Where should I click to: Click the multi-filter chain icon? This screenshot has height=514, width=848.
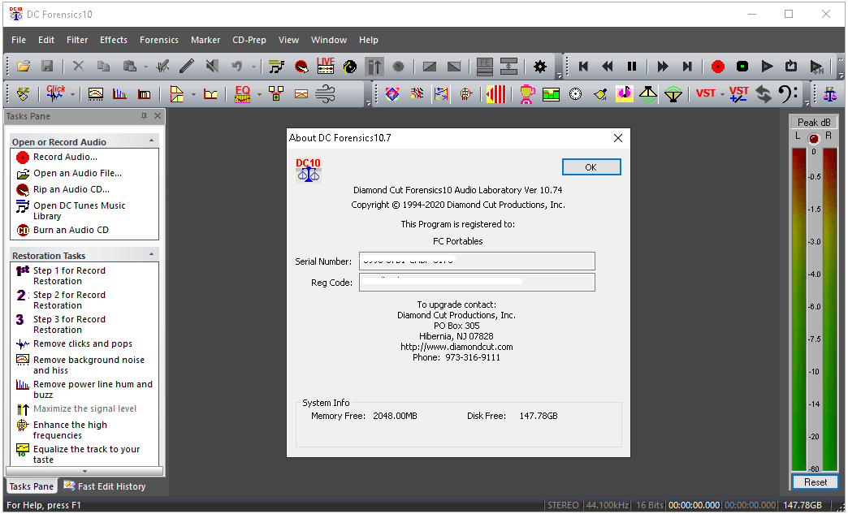tap(276, 94)
